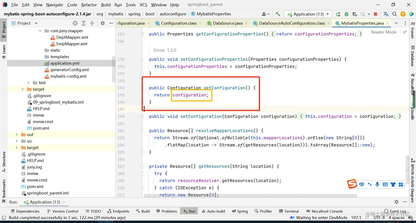This screenshot has height=223, width=416.
Task: Collapse the com.jony.mapper folder
Action: click(x=40, y=31)
